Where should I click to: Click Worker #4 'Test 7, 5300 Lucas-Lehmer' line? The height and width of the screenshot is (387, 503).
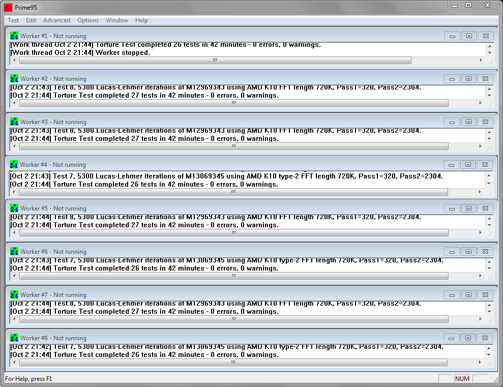click(x=226, y=176)
